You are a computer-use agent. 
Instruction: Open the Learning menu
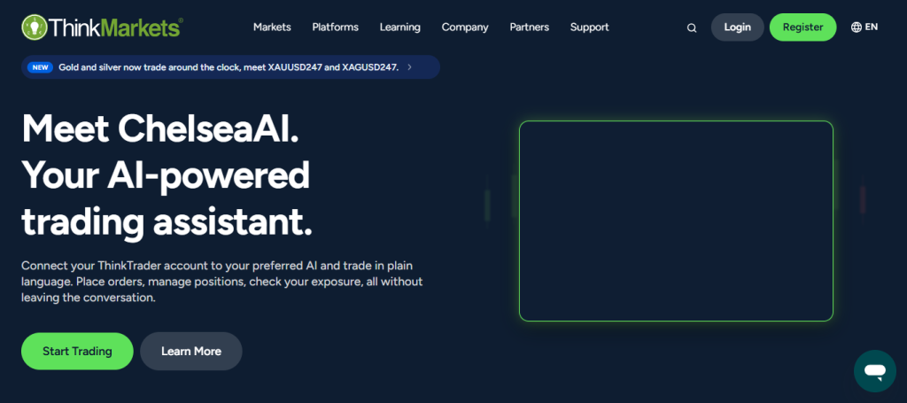(x=399, y=27)
